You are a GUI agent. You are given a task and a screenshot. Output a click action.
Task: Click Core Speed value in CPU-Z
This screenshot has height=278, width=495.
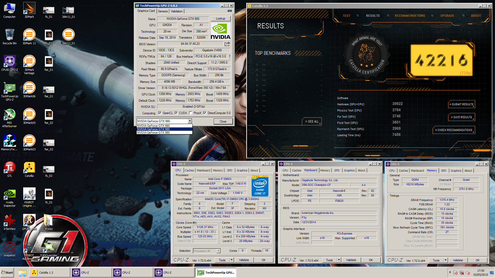point(205,227)
